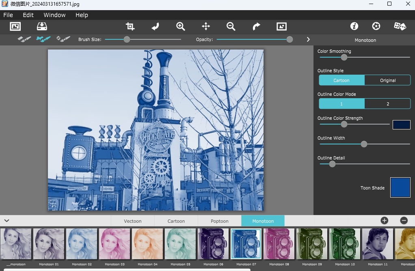This screenshot has width=415, height=271.
Task: Click the Brush Size slider handle
Action: [x=127, y=39]
